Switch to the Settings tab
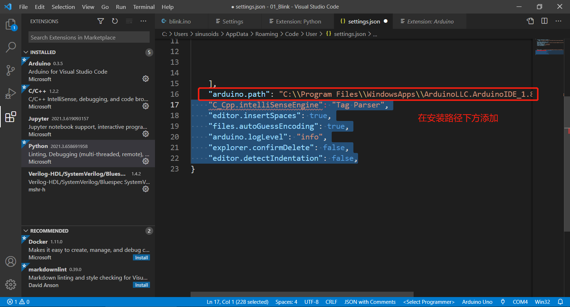This screenshot has height=307, width=570. (x=235, y=21)
